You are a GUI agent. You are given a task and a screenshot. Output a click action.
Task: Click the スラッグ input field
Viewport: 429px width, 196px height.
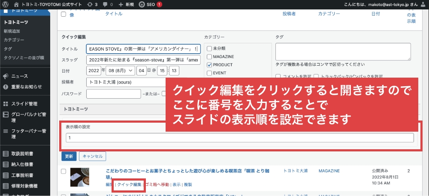(x=143, y=60)
